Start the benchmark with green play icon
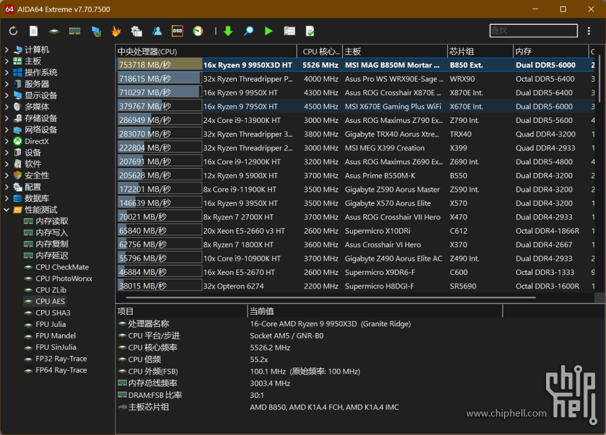The height and width of the screenshot is (435, 606). 268,31
